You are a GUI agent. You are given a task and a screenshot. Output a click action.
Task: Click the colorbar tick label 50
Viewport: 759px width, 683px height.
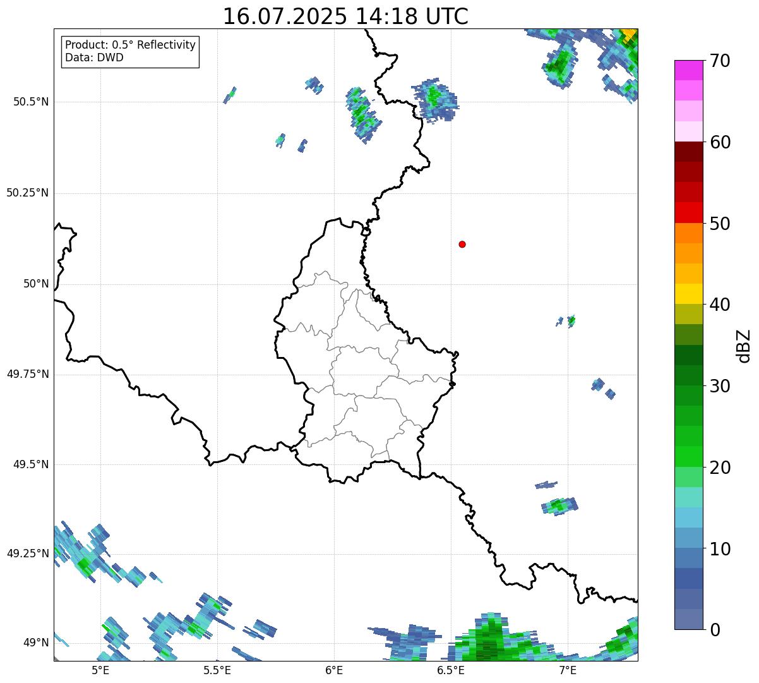pos(720,224)
